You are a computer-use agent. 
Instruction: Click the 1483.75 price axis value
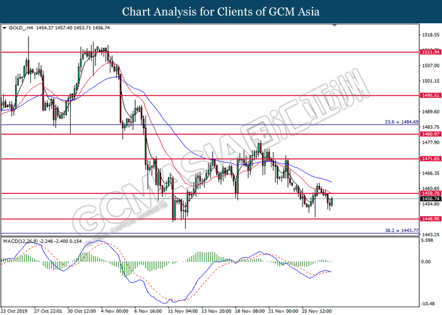tap(431, 127)
